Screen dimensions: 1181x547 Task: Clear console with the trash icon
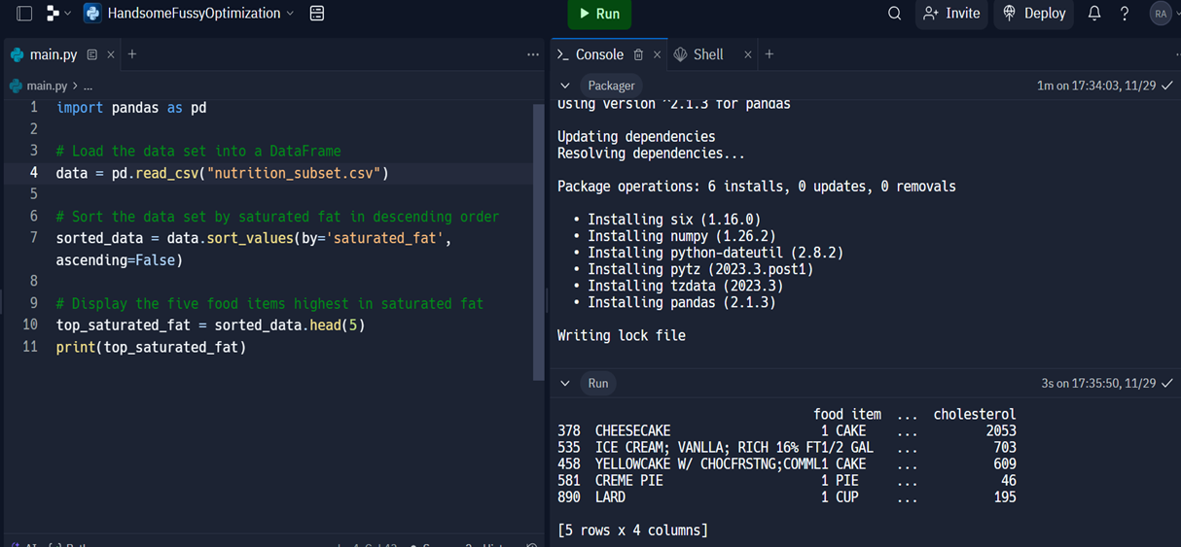pyautogui.click(x=638, y=54)
